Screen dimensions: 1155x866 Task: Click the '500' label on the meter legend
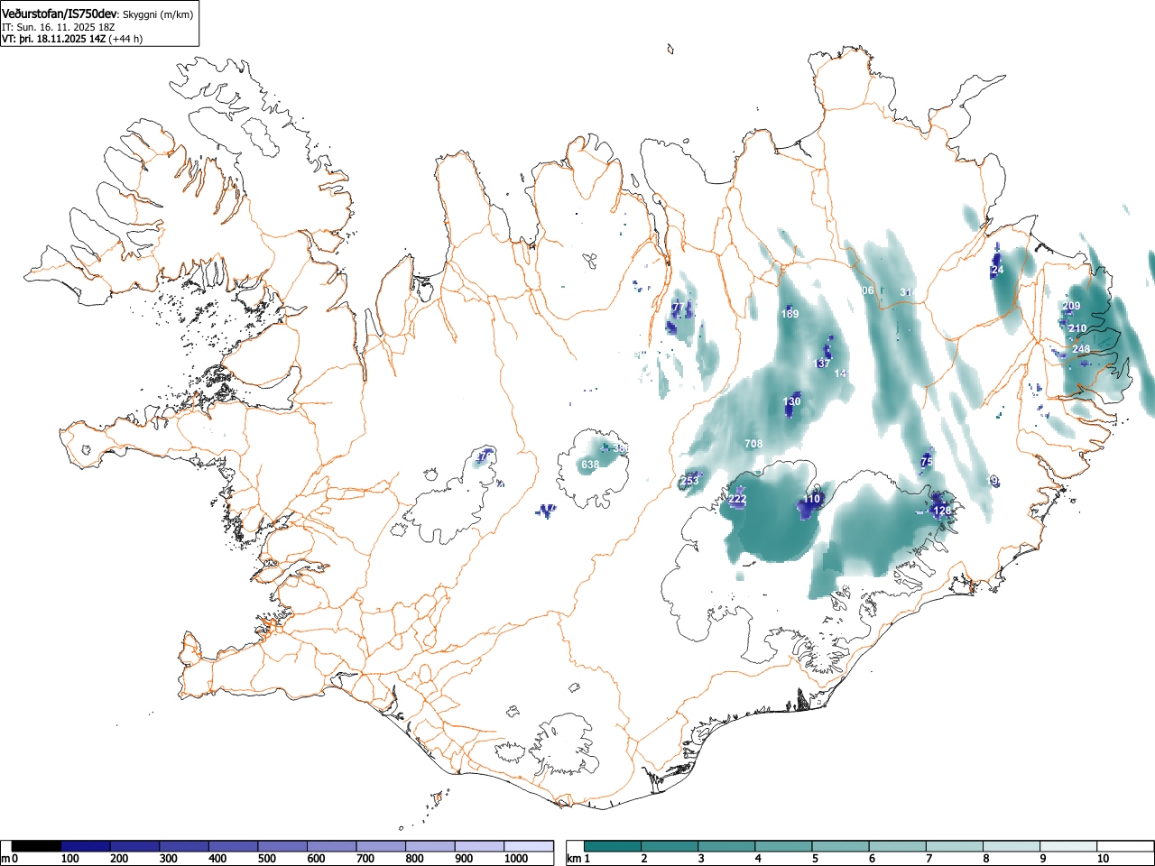pyautogui.click(x=266, y=859)
